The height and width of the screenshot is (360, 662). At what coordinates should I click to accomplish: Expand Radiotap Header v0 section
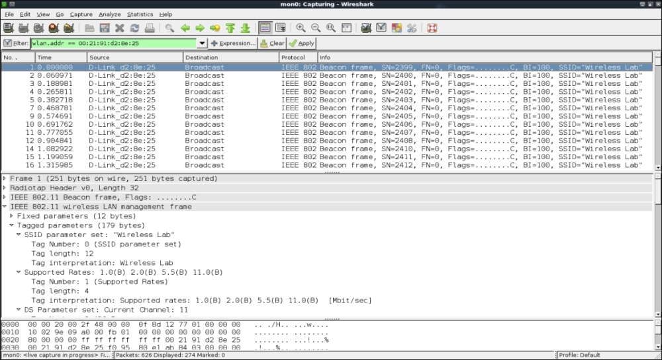[x=5, y=188]
